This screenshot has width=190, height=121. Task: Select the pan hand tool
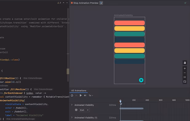185,63
